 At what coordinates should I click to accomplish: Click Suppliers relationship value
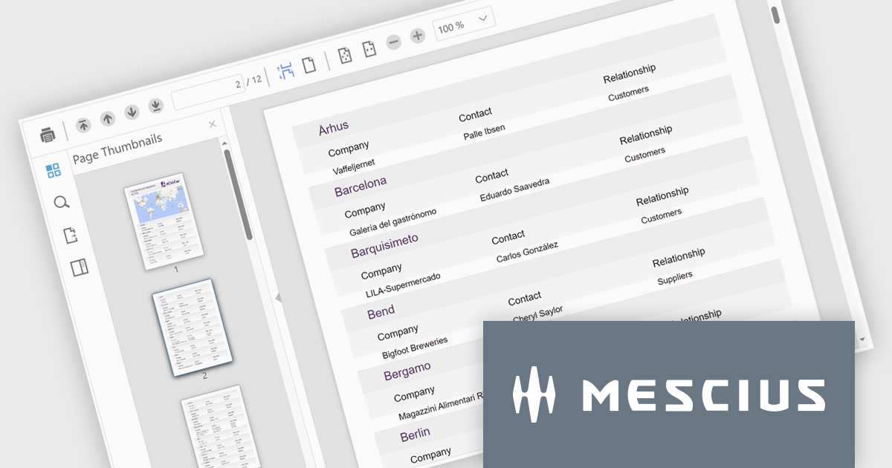[x=675, y=279]
